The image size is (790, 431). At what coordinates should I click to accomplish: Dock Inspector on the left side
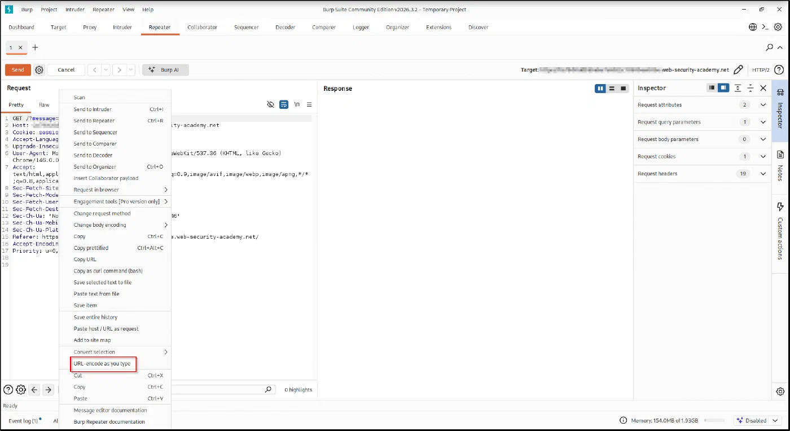pyautogui.click(x=712, y=88)
